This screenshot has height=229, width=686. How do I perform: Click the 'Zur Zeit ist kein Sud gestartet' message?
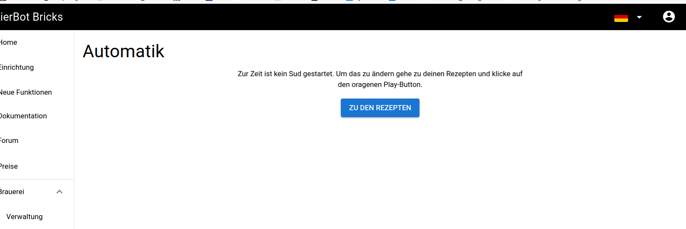[380, 79]
